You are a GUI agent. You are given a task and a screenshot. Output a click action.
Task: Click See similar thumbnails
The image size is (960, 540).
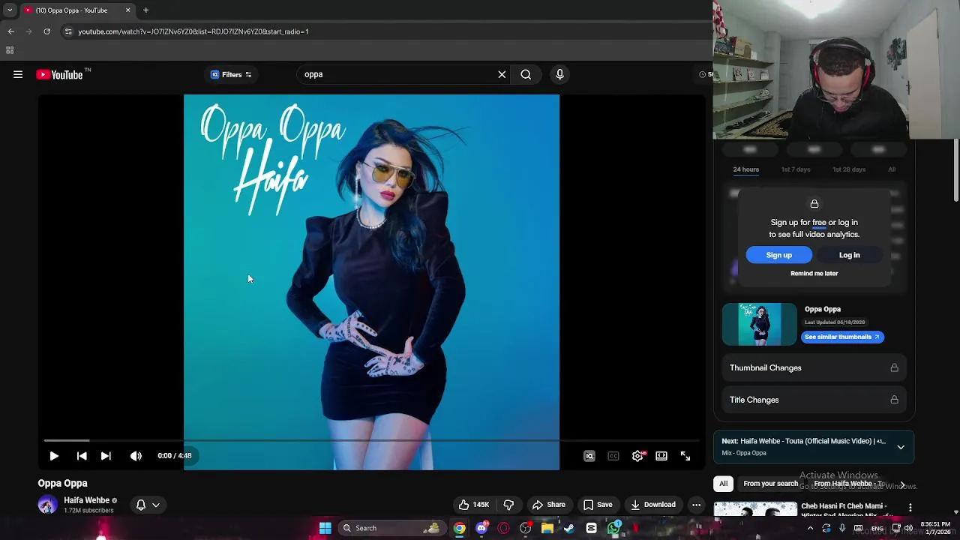(842, 337)
